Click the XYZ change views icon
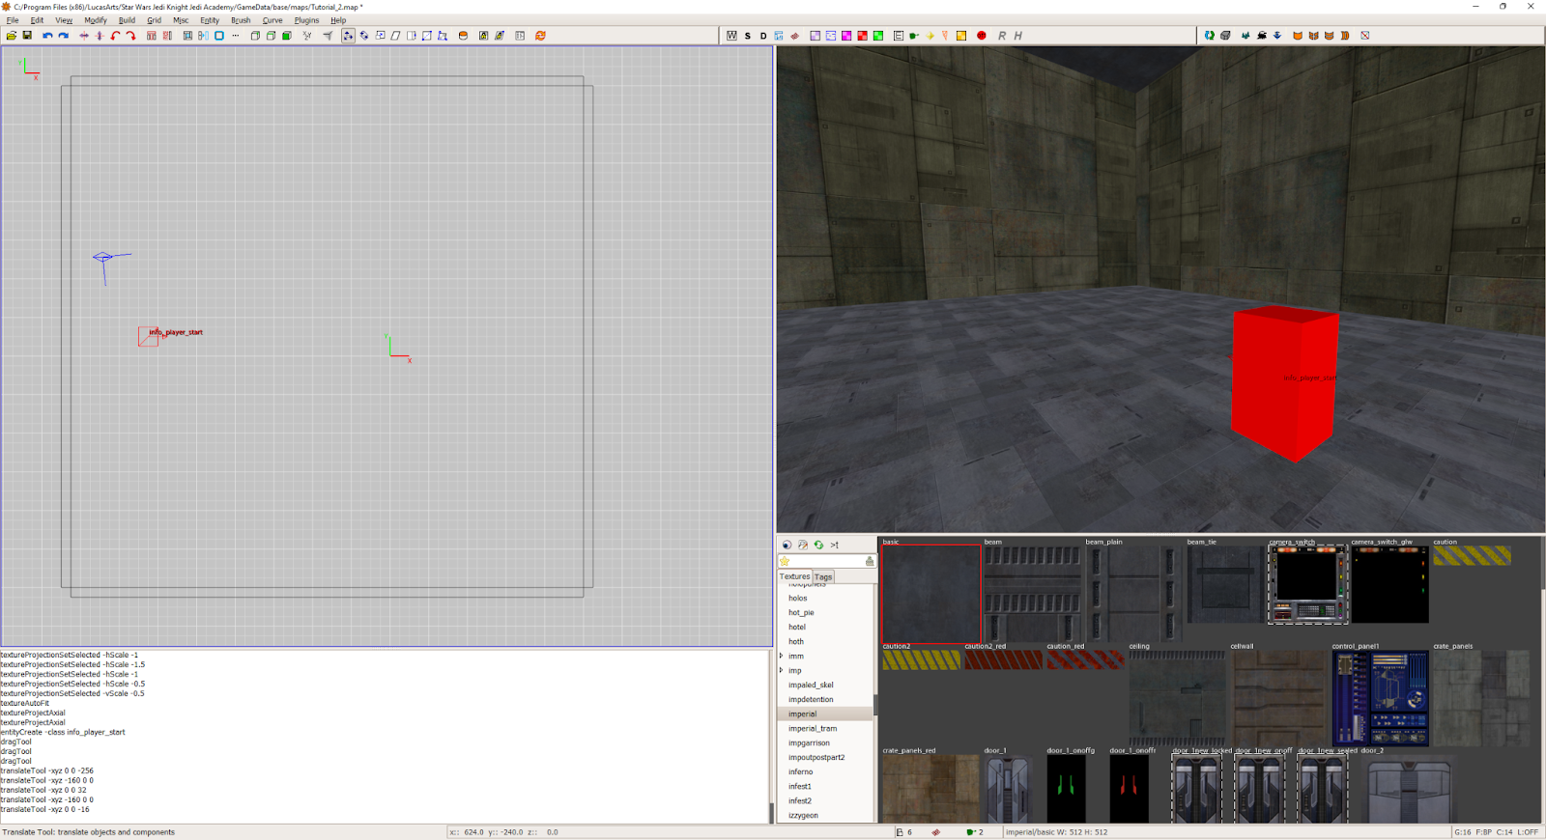This screenshot has height=840, width=1546. pyautogui.click(x=307, y=36)
